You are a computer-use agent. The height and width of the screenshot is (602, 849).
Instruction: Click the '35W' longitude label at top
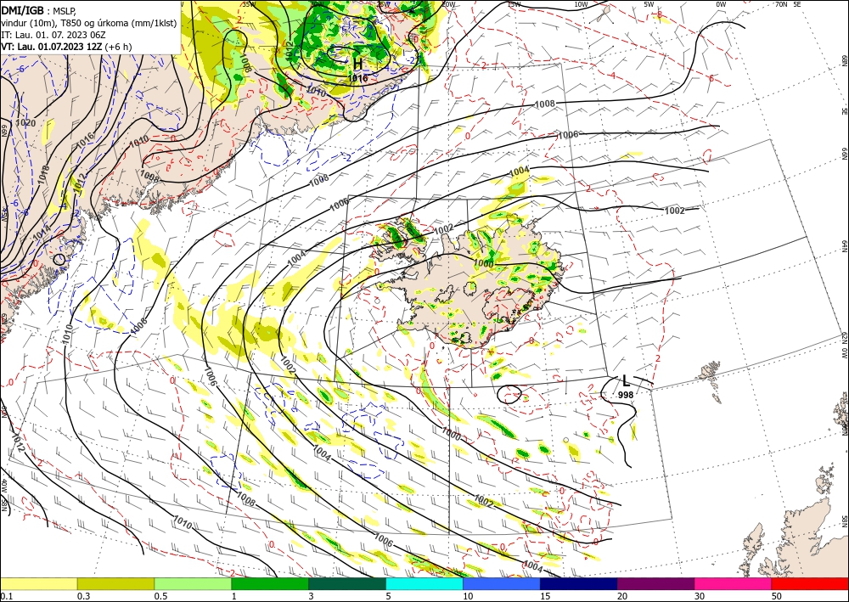(249, 4)
